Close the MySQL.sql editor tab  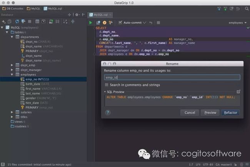(110, 15)
